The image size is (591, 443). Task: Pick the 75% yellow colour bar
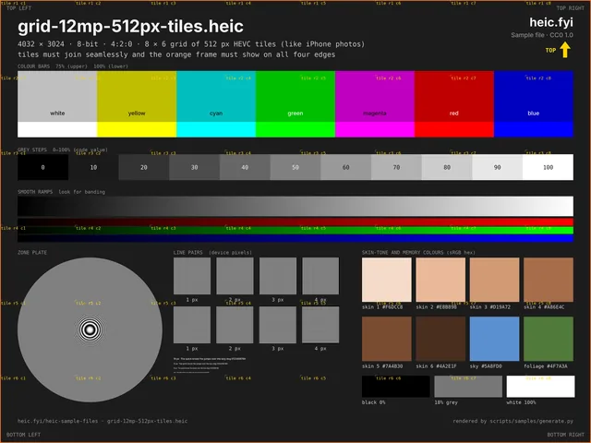point(137,96)
